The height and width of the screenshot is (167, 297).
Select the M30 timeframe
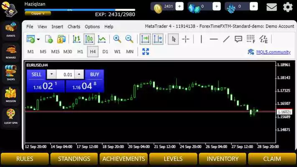(68, 52)
